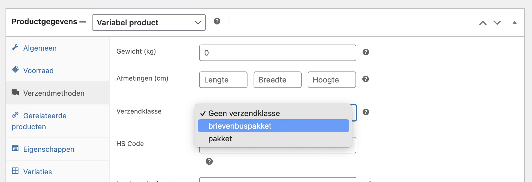Screen dimensions: 532x182
Task: Select the truck icon for Verzendmethoden
Action: [15, 93]
